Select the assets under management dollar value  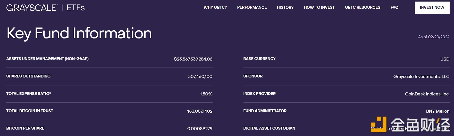193,59
